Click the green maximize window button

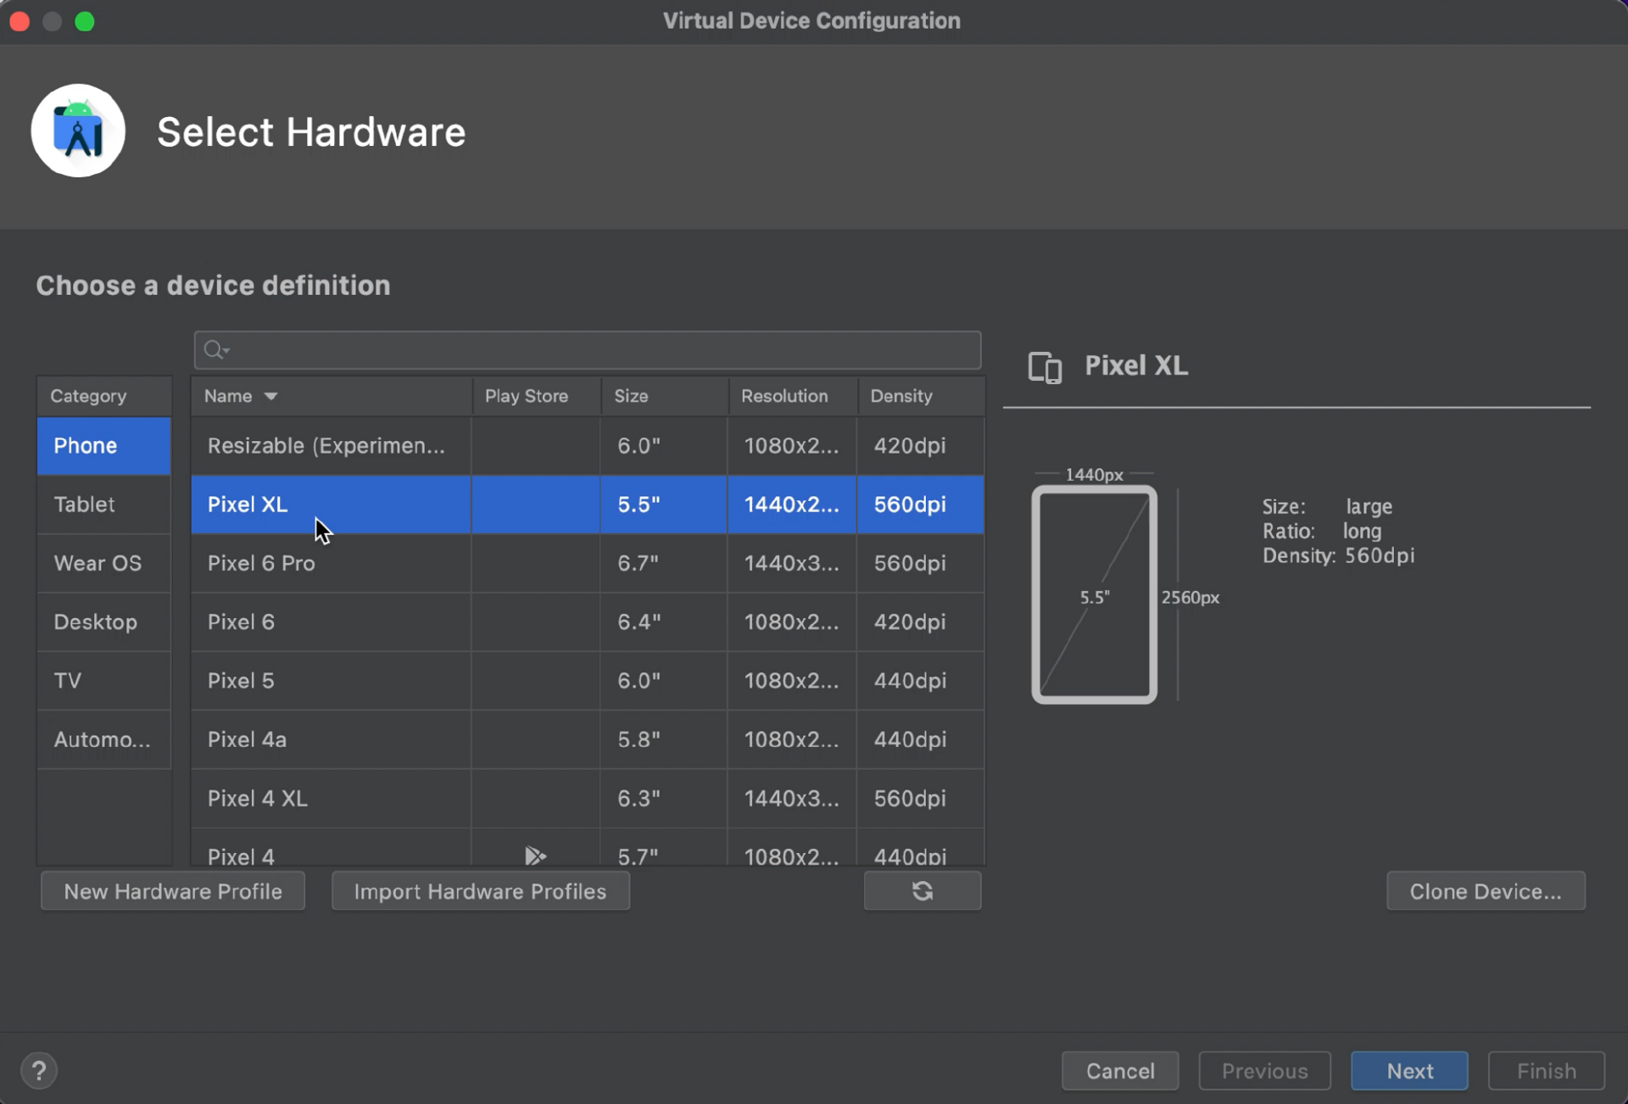(x=85, y=21)
